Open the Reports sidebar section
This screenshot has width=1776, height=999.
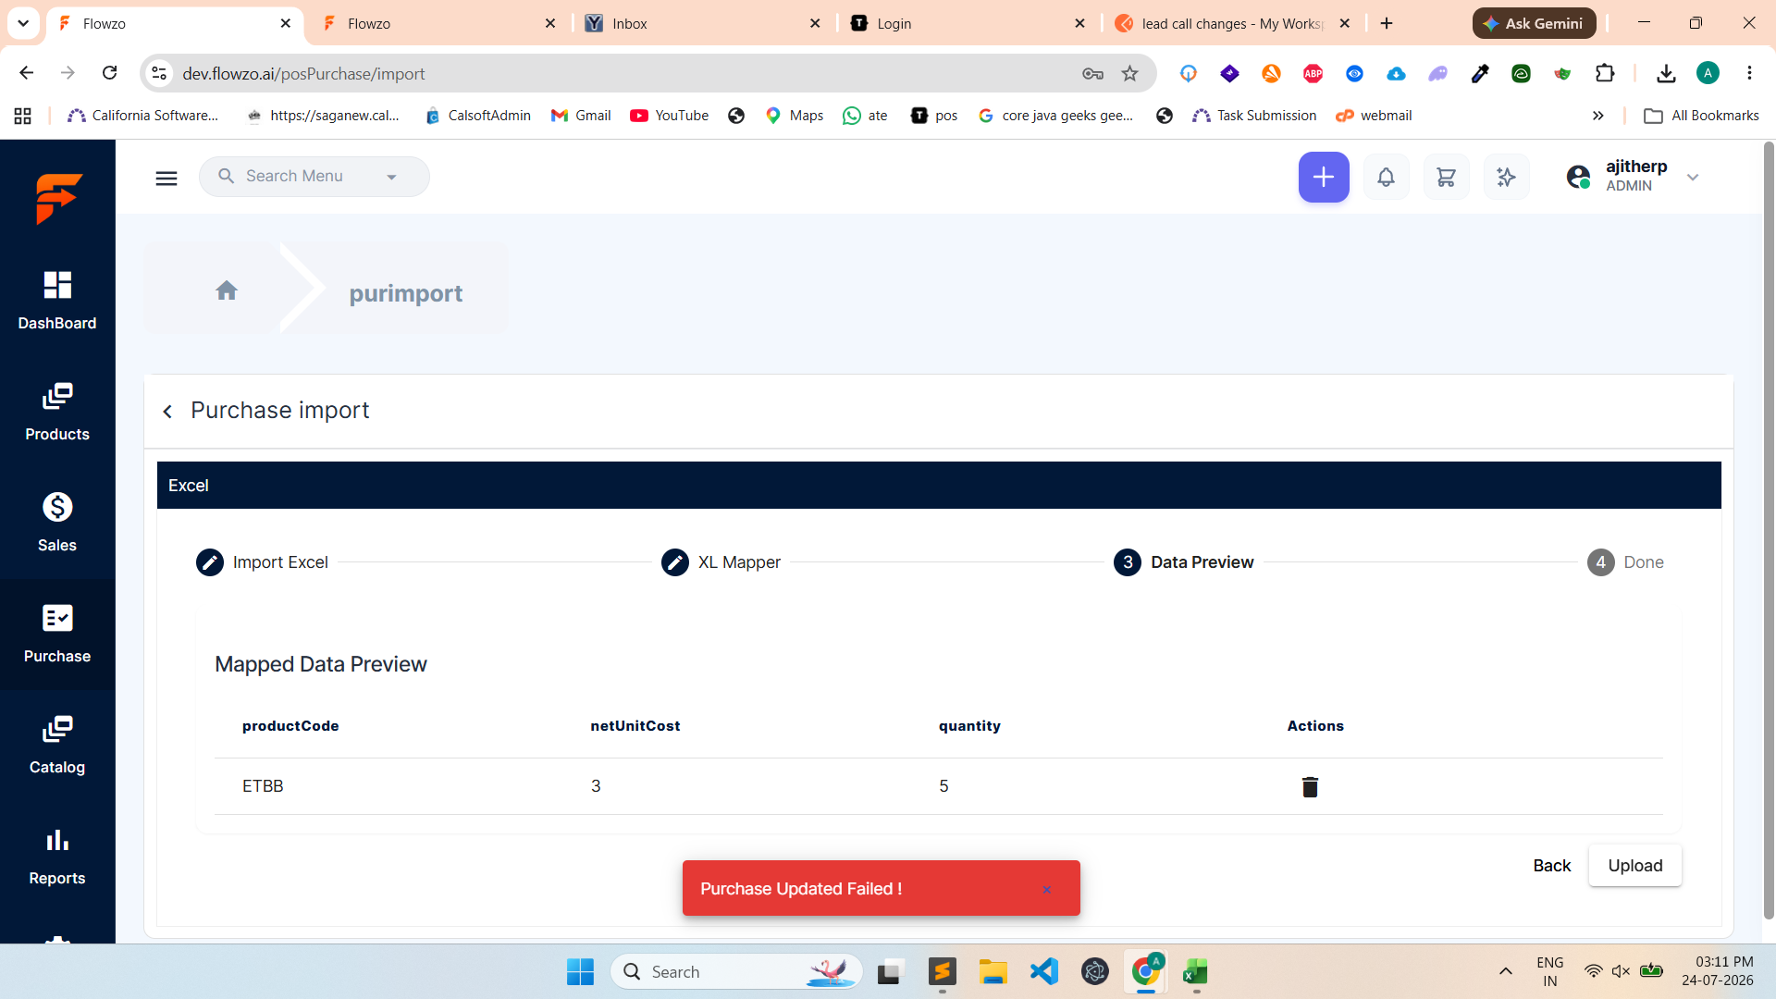pyautogui.click(x=57, y=856)
